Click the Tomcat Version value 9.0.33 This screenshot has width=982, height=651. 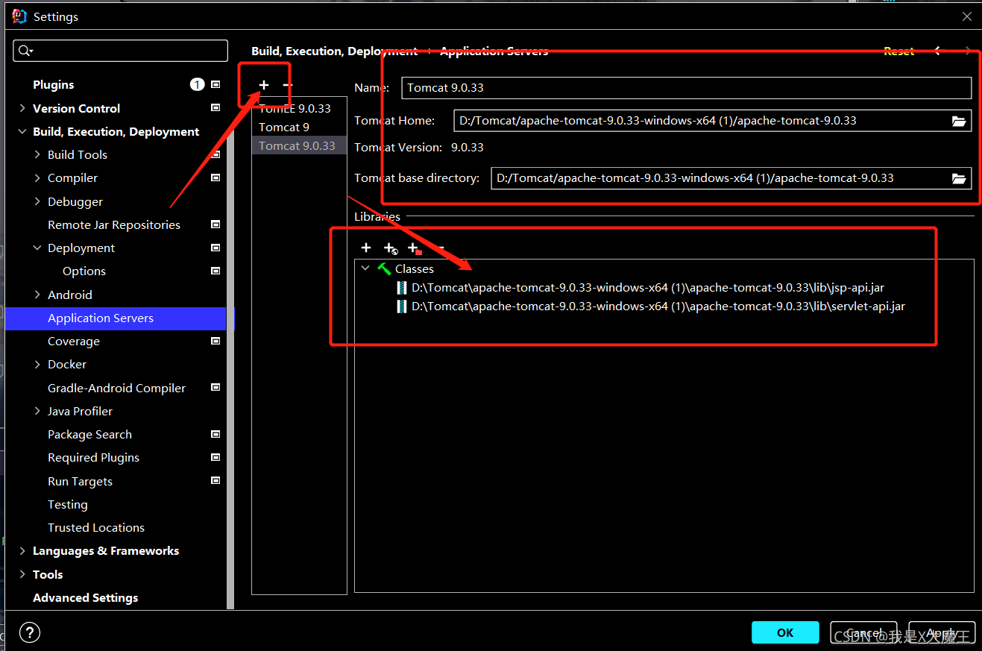(468, 148)
